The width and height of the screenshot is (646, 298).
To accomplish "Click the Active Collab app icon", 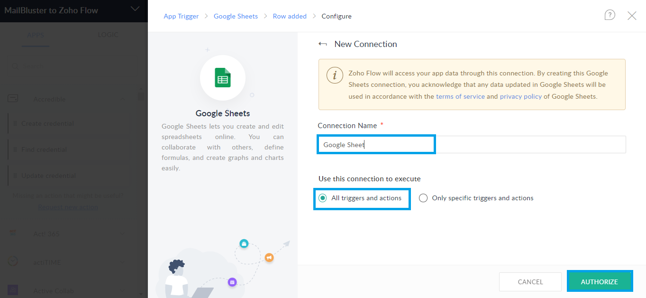I will [12, 290].
